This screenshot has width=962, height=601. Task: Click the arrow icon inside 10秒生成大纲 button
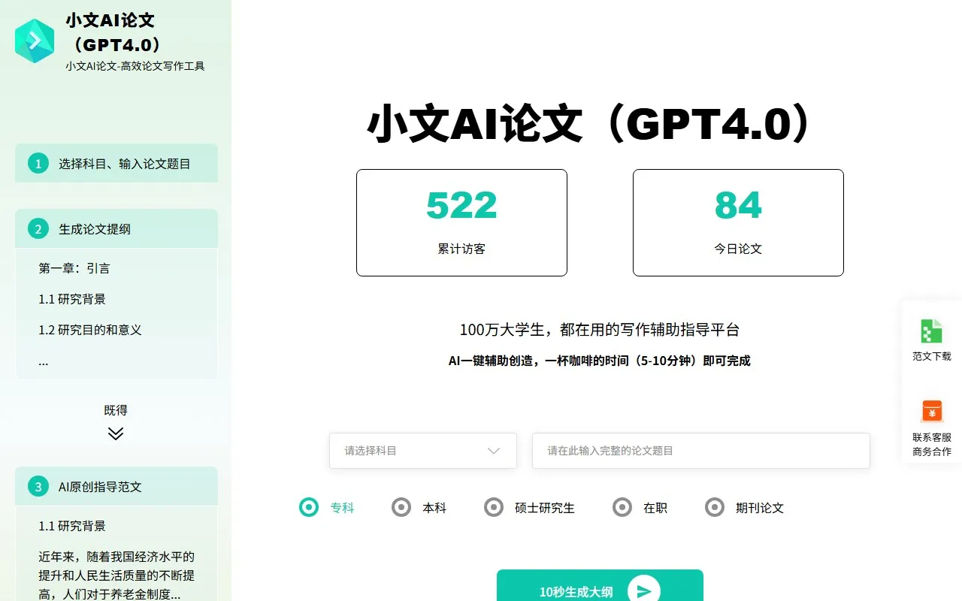coord(644,591)
